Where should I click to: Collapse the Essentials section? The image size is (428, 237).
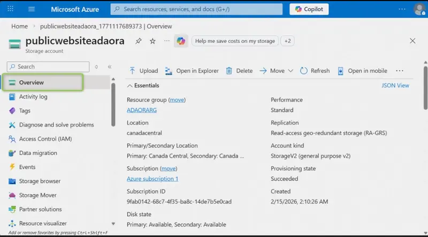143,86
